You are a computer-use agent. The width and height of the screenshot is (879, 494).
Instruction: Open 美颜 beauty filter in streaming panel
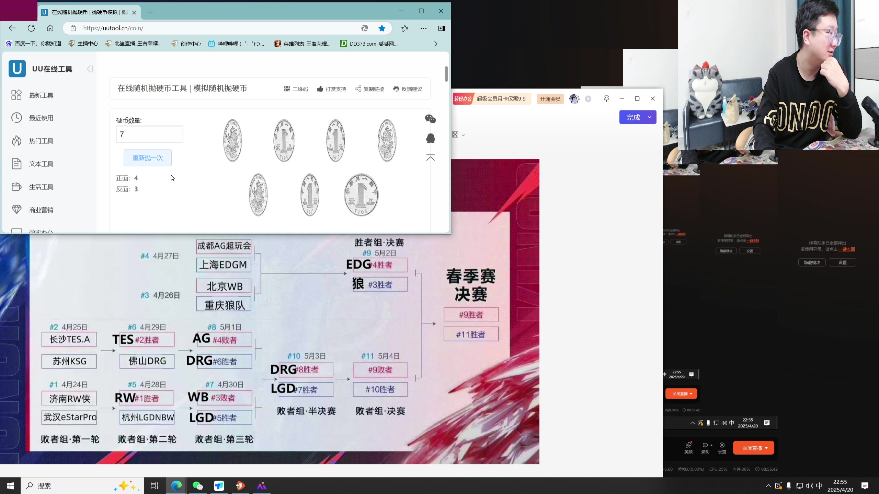(688, 448)
